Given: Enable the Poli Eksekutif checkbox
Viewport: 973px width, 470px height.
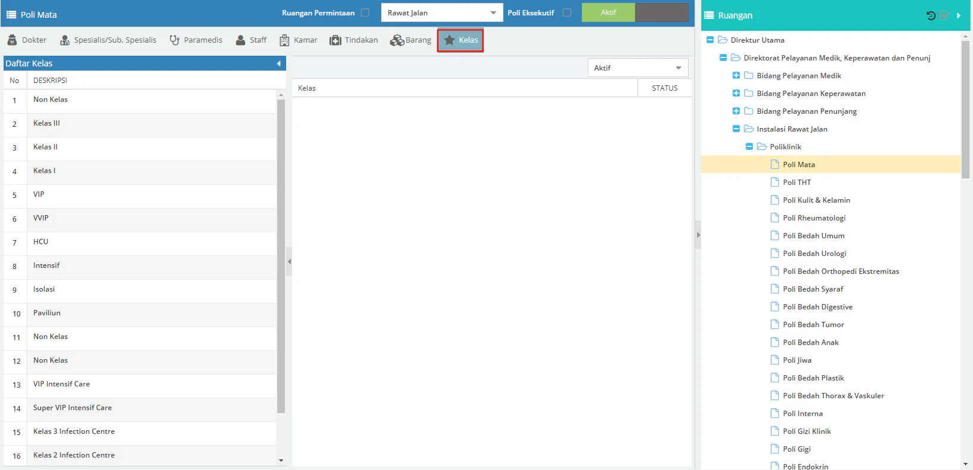Looking at the screenshot, I should point(567,12).
